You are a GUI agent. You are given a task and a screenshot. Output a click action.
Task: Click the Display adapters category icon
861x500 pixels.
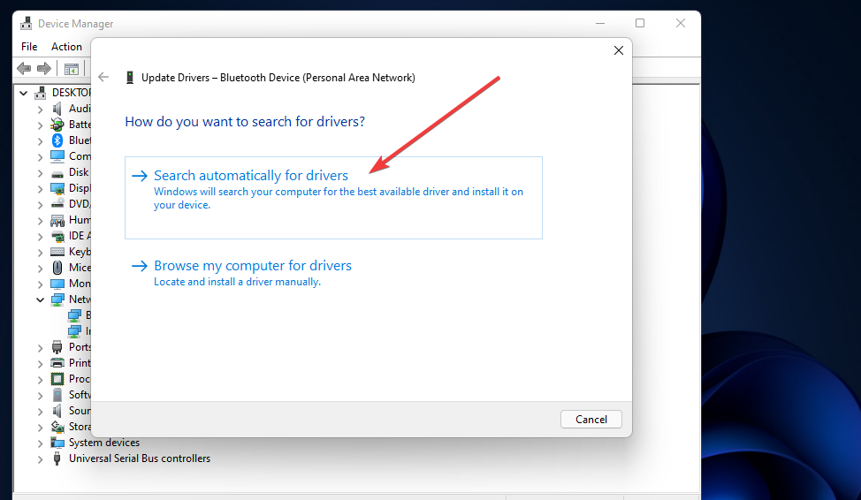(57, 188)
